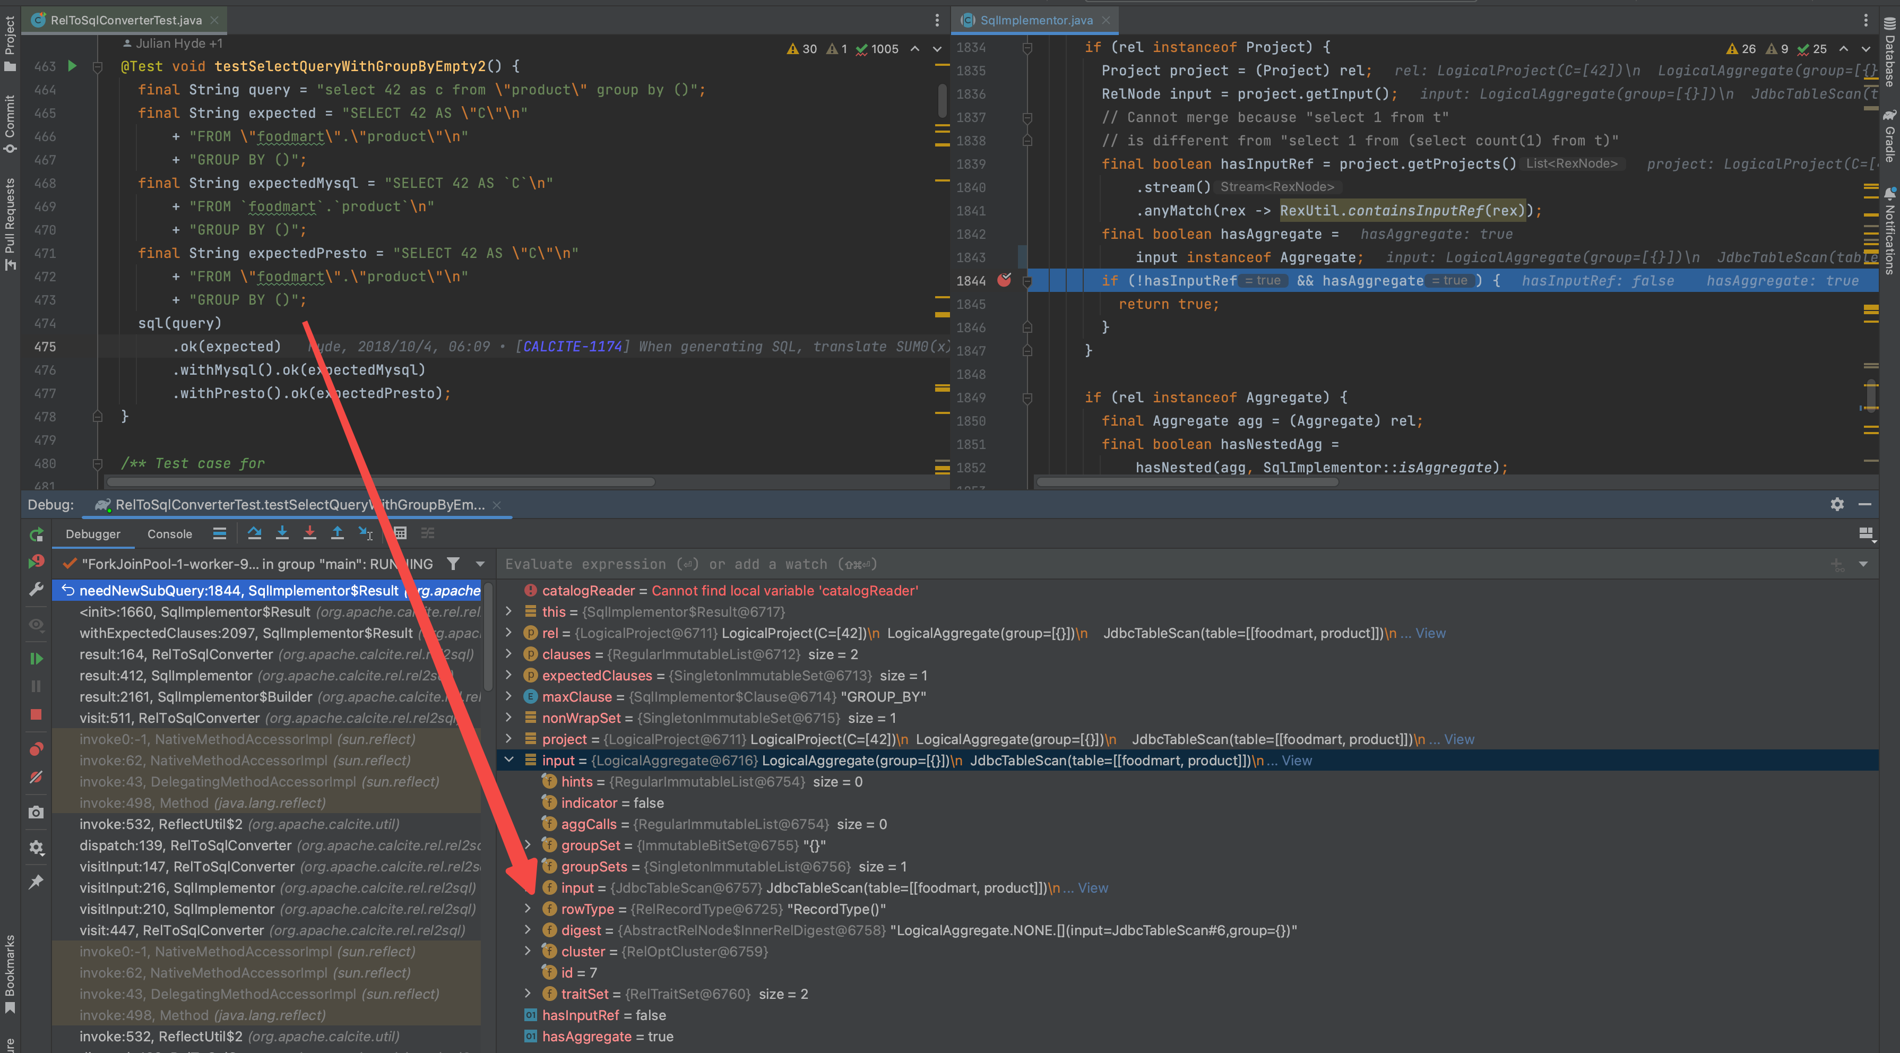Expand the 'traitSet' field node
The image size is (1900, 1053).
[528, 993]
